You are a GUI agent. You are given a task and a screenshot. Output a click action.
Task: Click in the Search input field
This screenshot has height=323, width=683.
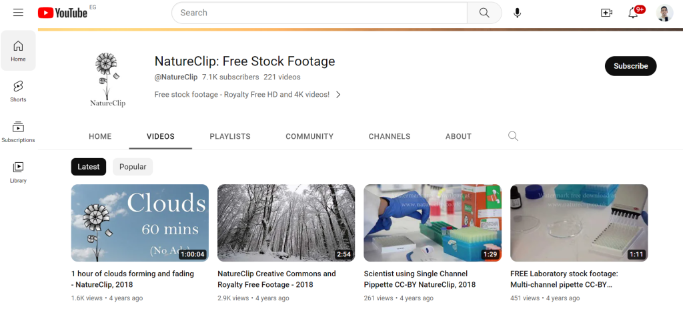[319, 13]
